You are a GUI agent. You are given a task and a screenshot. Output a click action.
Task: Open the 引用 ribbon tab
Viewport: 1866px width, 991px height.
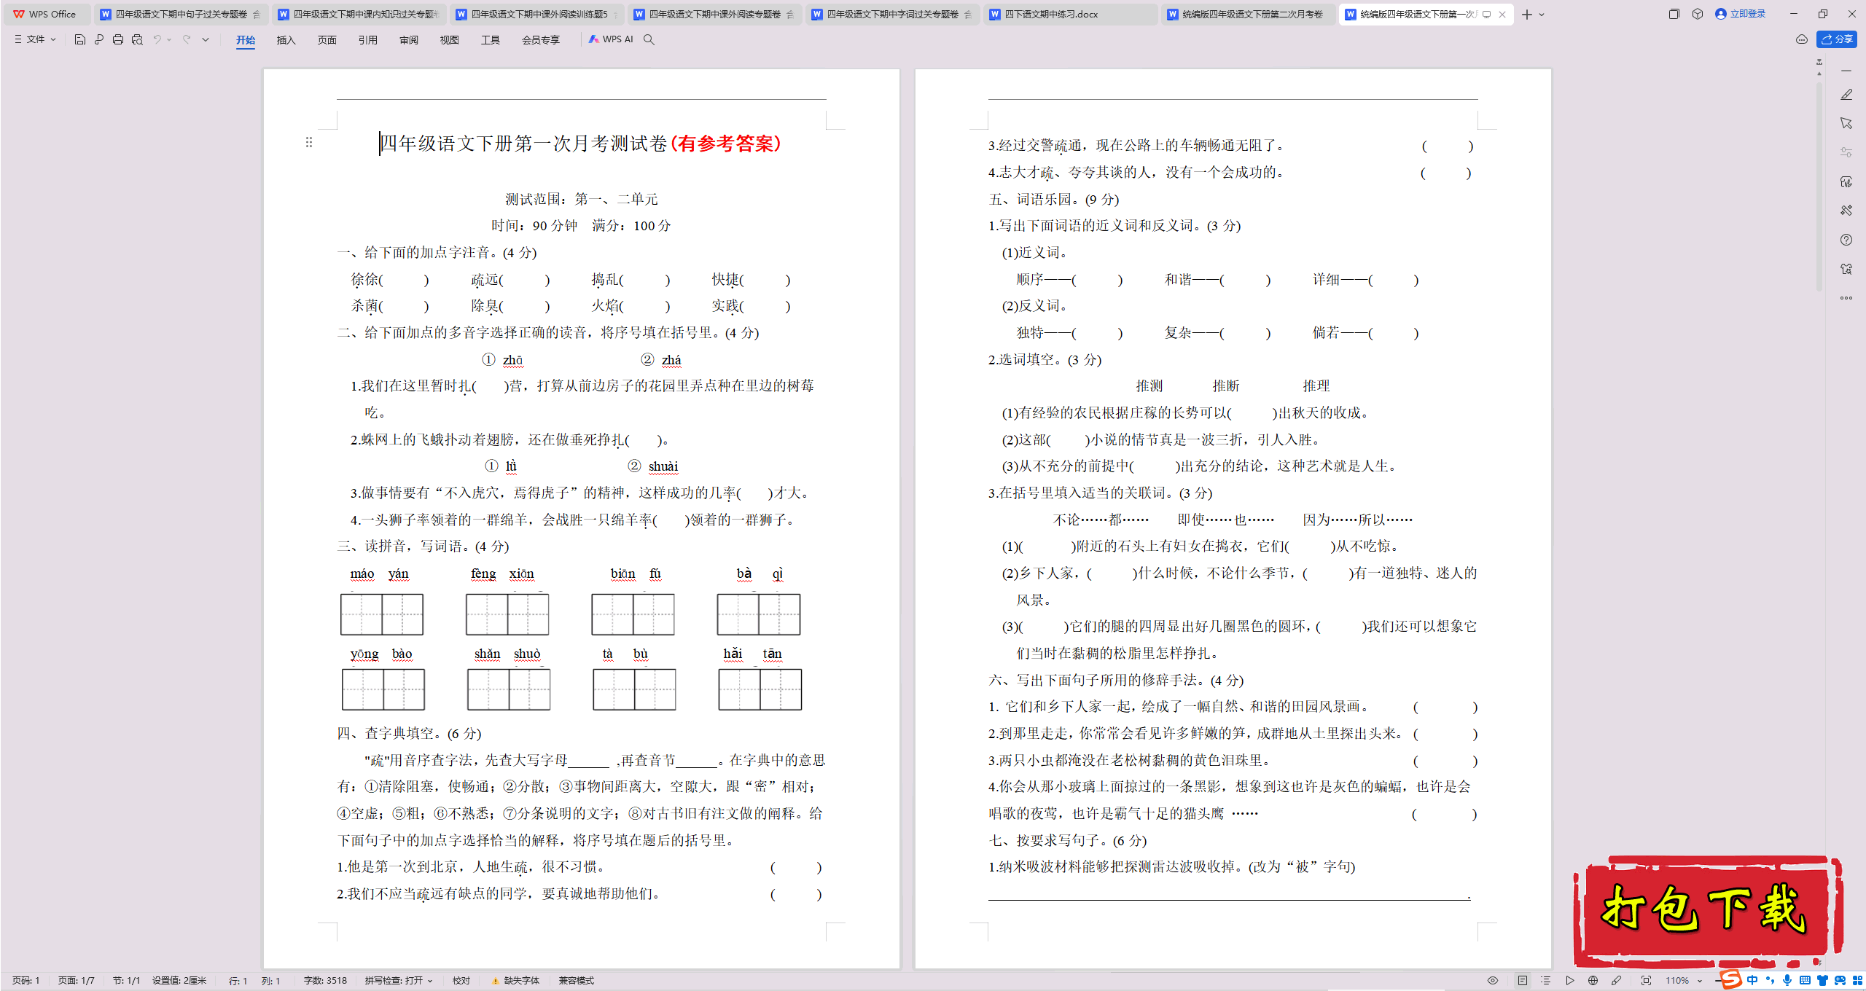[x=368, y=40]
